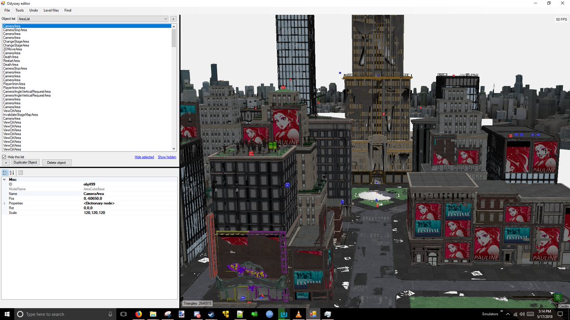This screenshot has height=320, width=570.
Task: Open the taskbar app with 9+ badge
Action: (197, 314)
